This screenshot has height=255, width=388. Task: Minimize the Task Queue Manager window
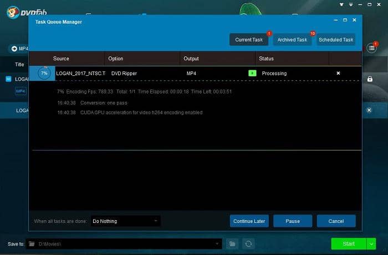click(x=336, y=20)
